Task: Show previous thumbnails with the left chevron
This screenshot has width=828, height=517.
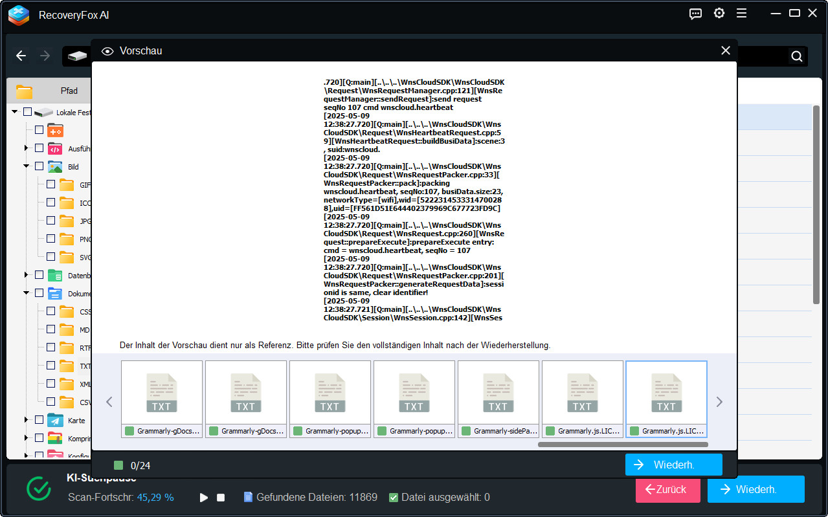Action: [109, 402]
